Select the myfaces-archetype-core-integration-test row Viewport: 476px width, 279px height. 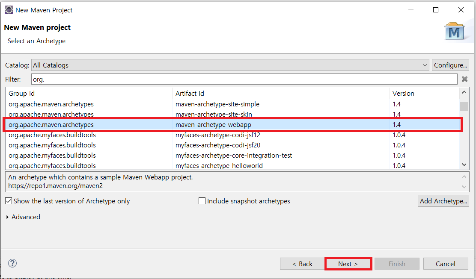point(233,156)
